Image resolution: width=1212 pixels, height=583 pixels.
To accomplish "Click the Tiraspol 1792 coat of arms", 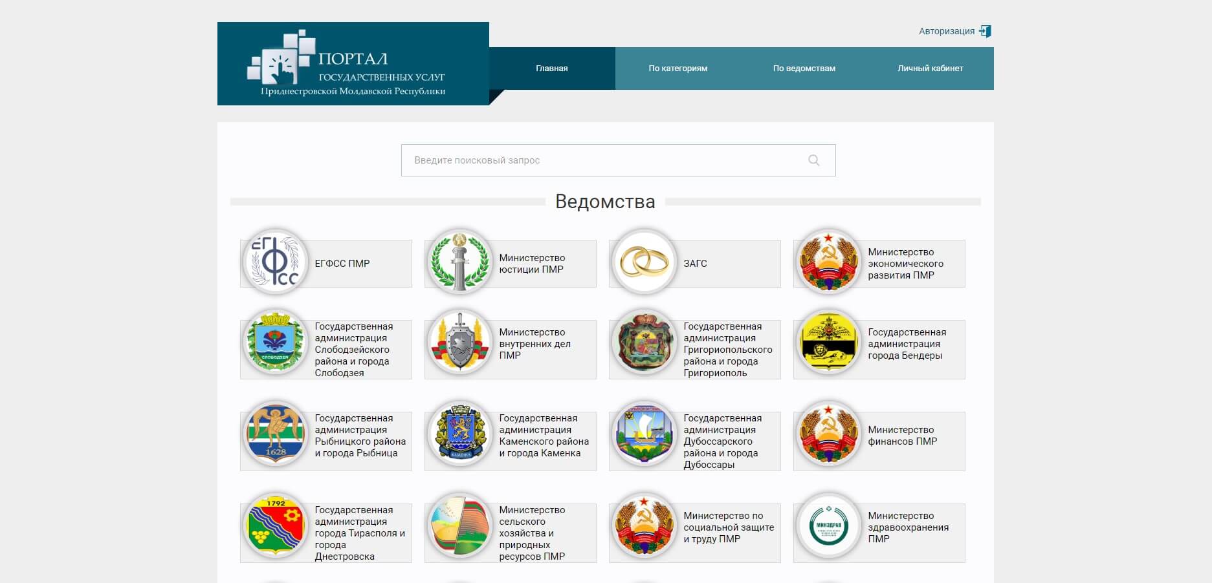I will coord(275,527).
